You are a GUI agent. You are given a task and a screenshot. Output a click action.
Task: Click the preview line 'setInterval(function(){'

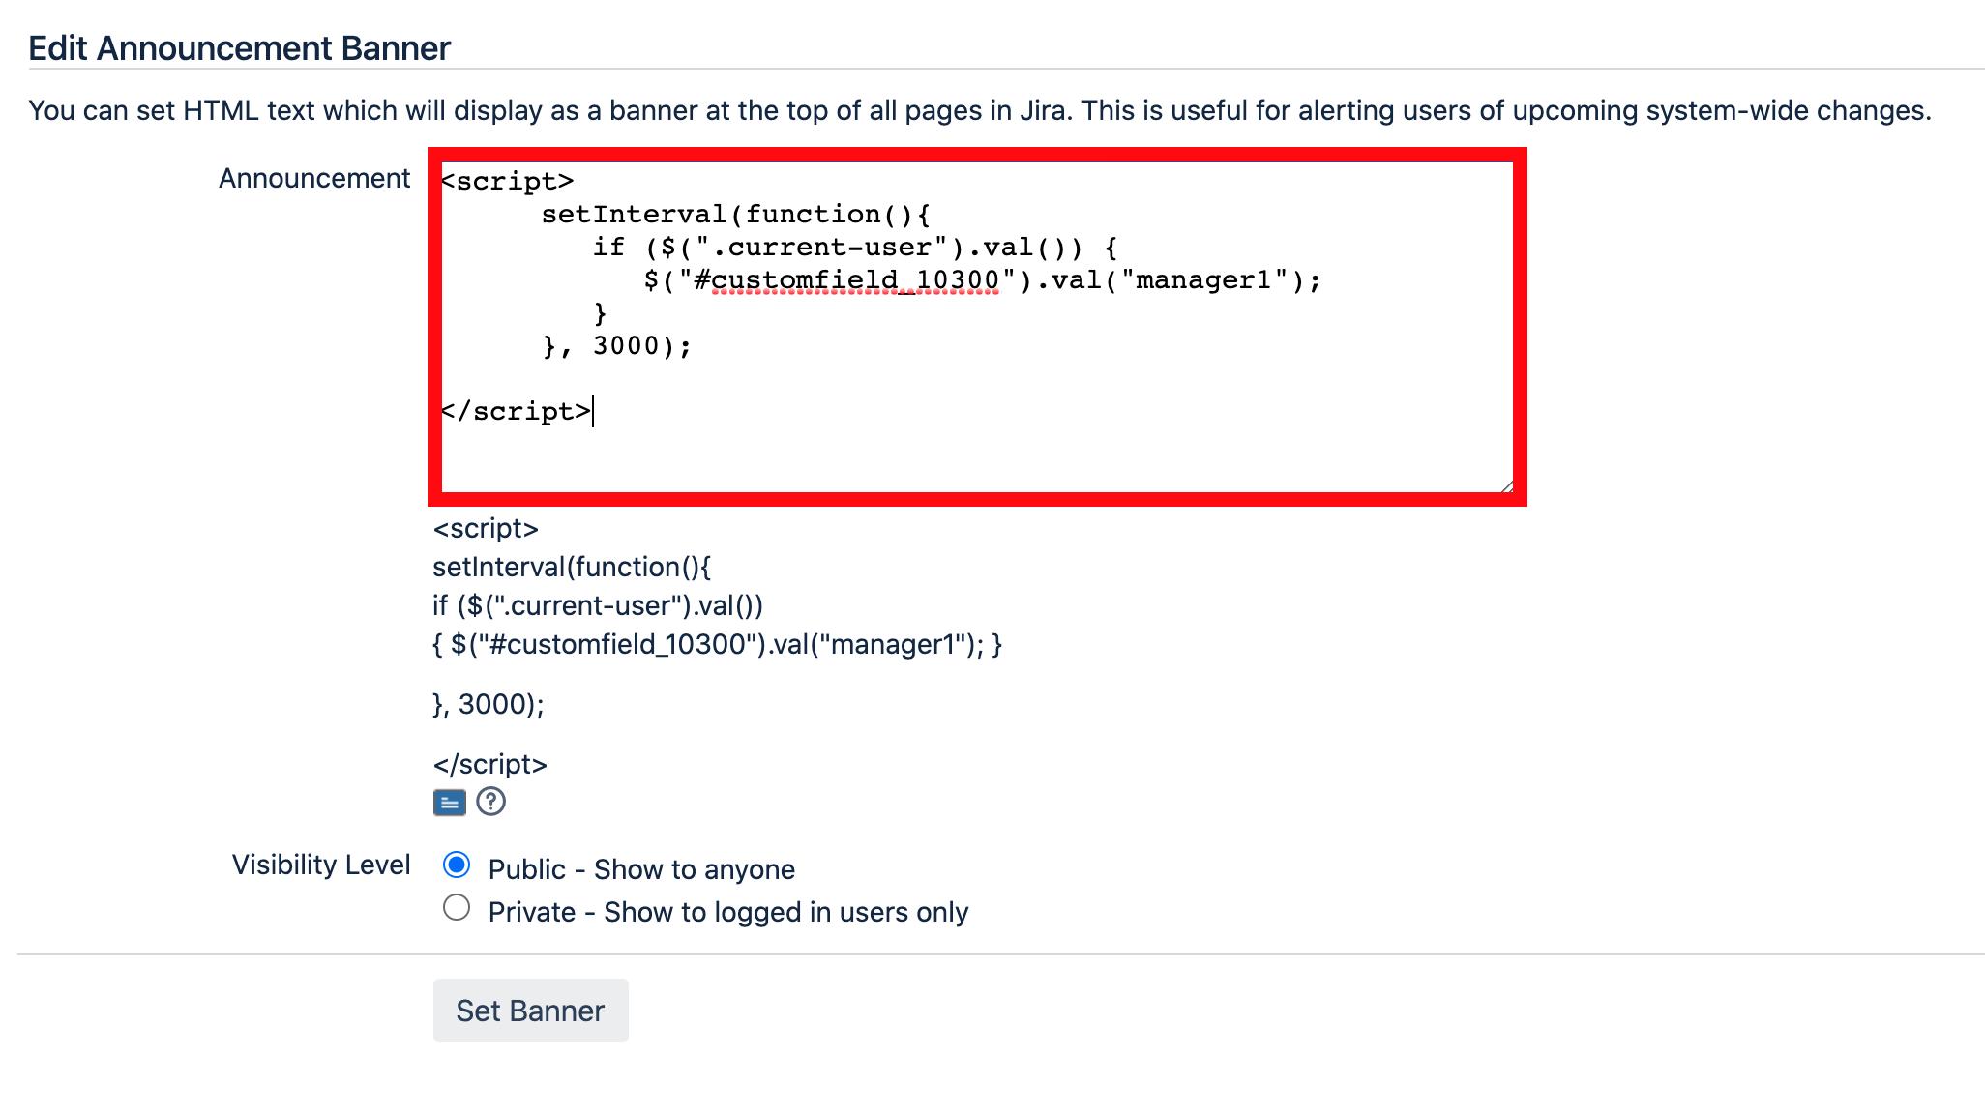(x=572, y=567)
